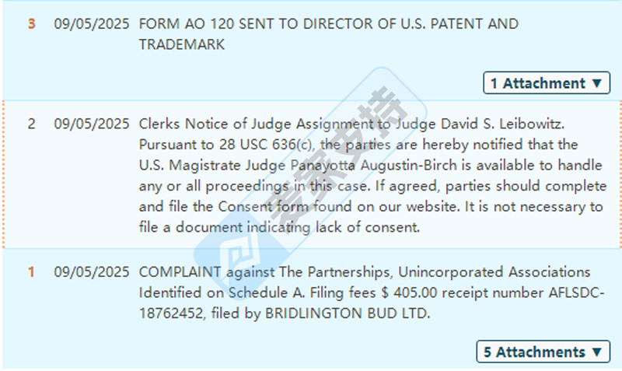Expand the 5 Attachments dropdown
622x371 pixels.
point(543,352)
